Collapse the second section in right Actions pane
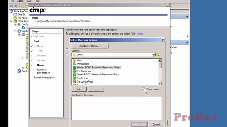Viewport: 227px width, 127px height. (x=187, y=43)
